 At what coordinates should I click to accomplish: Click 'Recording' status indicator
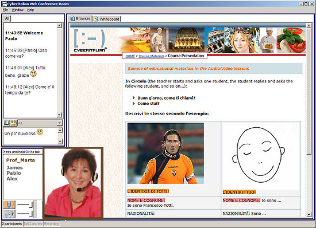(52, 224)
